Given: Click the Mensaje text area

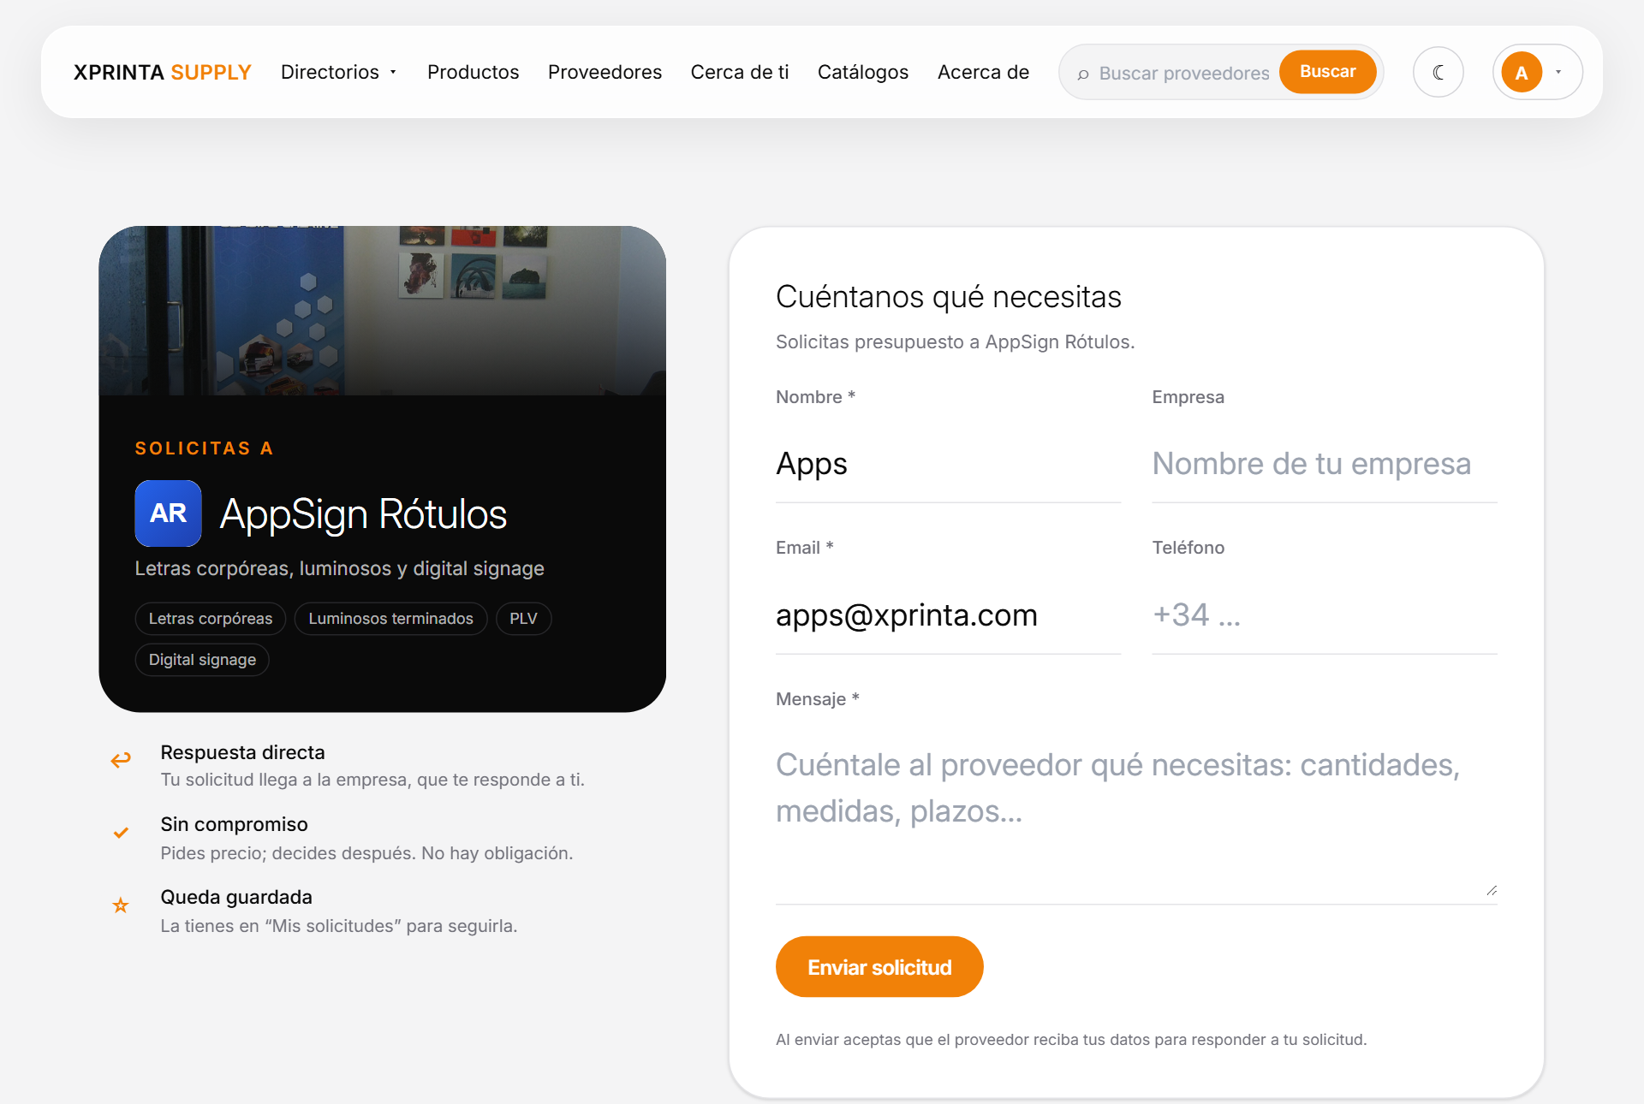Looking at the screenshot, I should [x=1136, y=816].
